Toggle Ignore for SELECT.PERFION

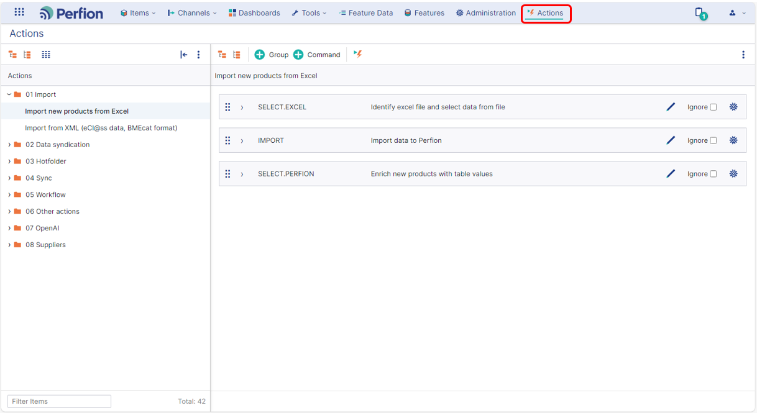coord(713,174)
